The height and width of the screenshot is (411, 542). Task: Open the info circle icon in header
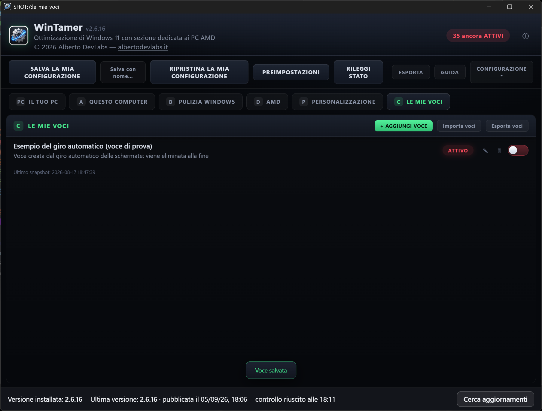pyautogui.click(x=525, y=36)
